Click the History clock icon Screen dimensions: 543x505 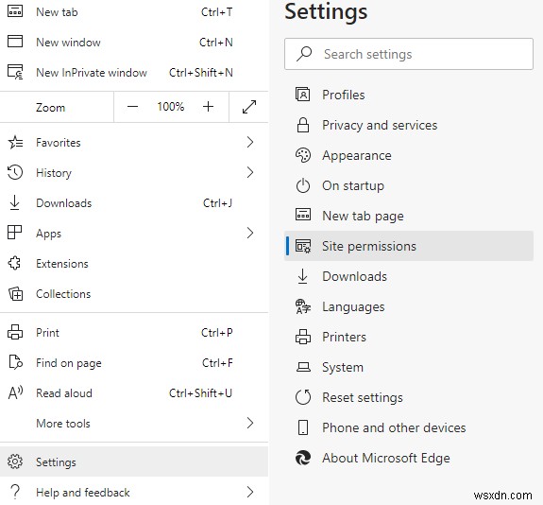coord(15,172)
